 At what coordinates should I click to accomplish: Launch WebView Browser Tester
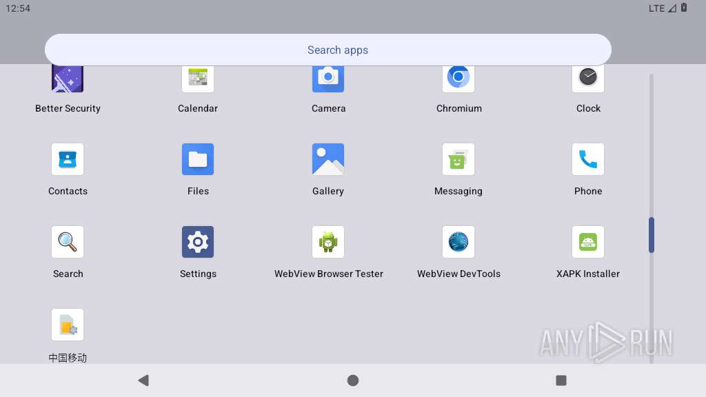328,242
